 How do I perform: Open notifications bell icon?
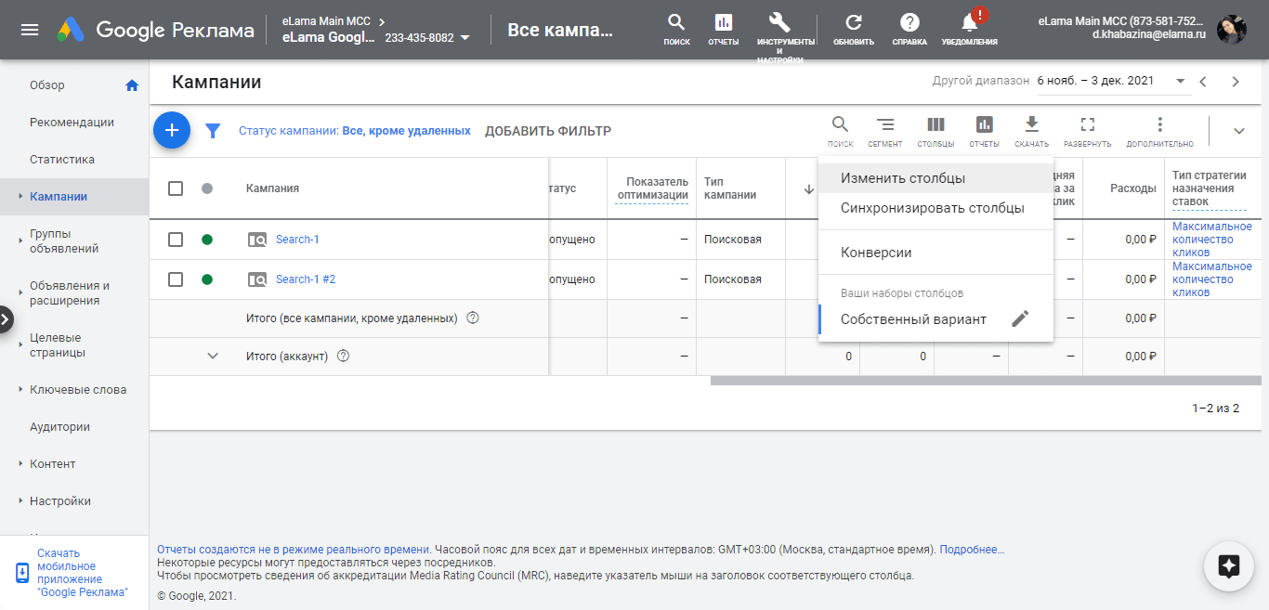click(x=969, y=29)
